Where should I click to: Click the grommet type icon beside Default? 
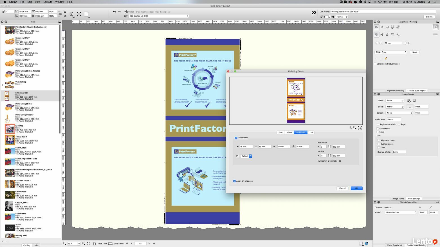click(x=237, y=156)
